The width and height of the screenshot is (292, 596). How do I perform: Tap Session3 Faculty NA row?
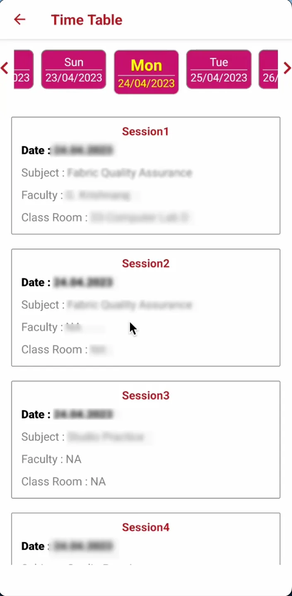click(x=51, y=459)
